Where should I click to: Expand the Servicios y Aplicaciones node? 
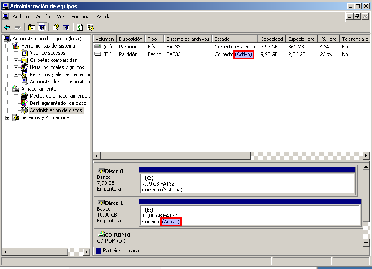click(x=8, y=117)
